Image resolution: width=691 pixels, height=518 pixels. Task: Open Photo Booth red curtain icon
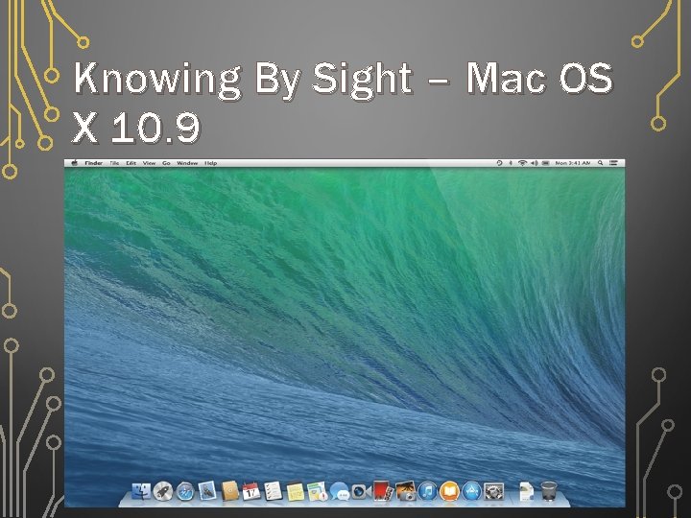click(x=383, y=491)
